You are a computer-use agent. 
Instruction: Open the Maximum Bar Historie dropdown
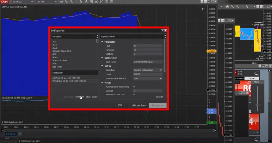(x=148, y=78)
